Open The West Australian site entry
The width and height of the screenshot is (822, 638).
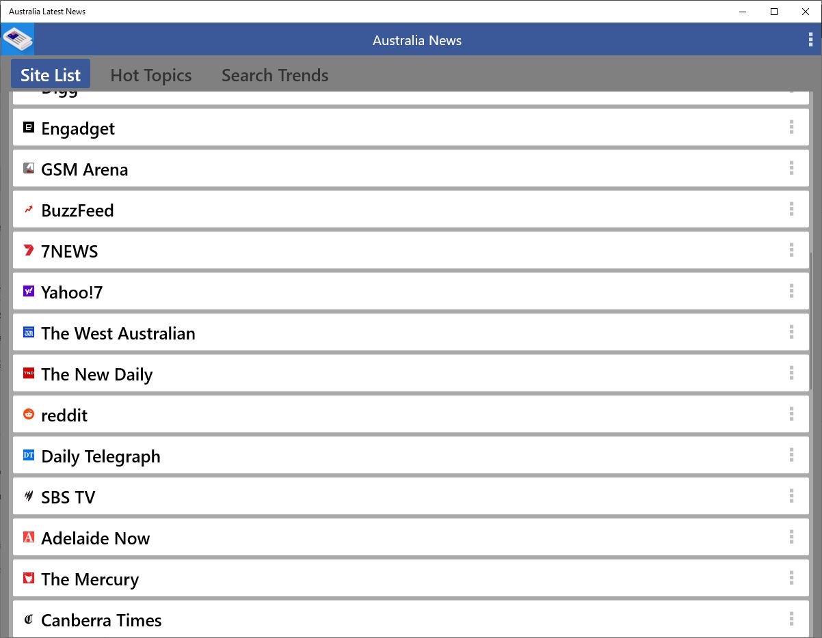(x=410, y=332)
